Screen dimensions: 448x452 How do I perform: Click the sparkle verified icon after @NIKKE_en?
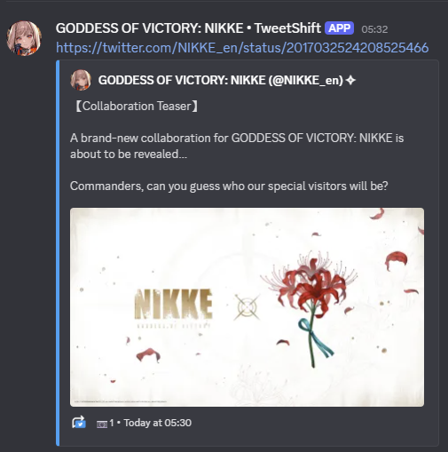pos(350,80)
